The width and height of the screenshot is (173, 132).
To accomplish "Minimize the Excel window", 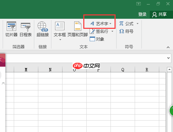I will click(x=148, y=4).
